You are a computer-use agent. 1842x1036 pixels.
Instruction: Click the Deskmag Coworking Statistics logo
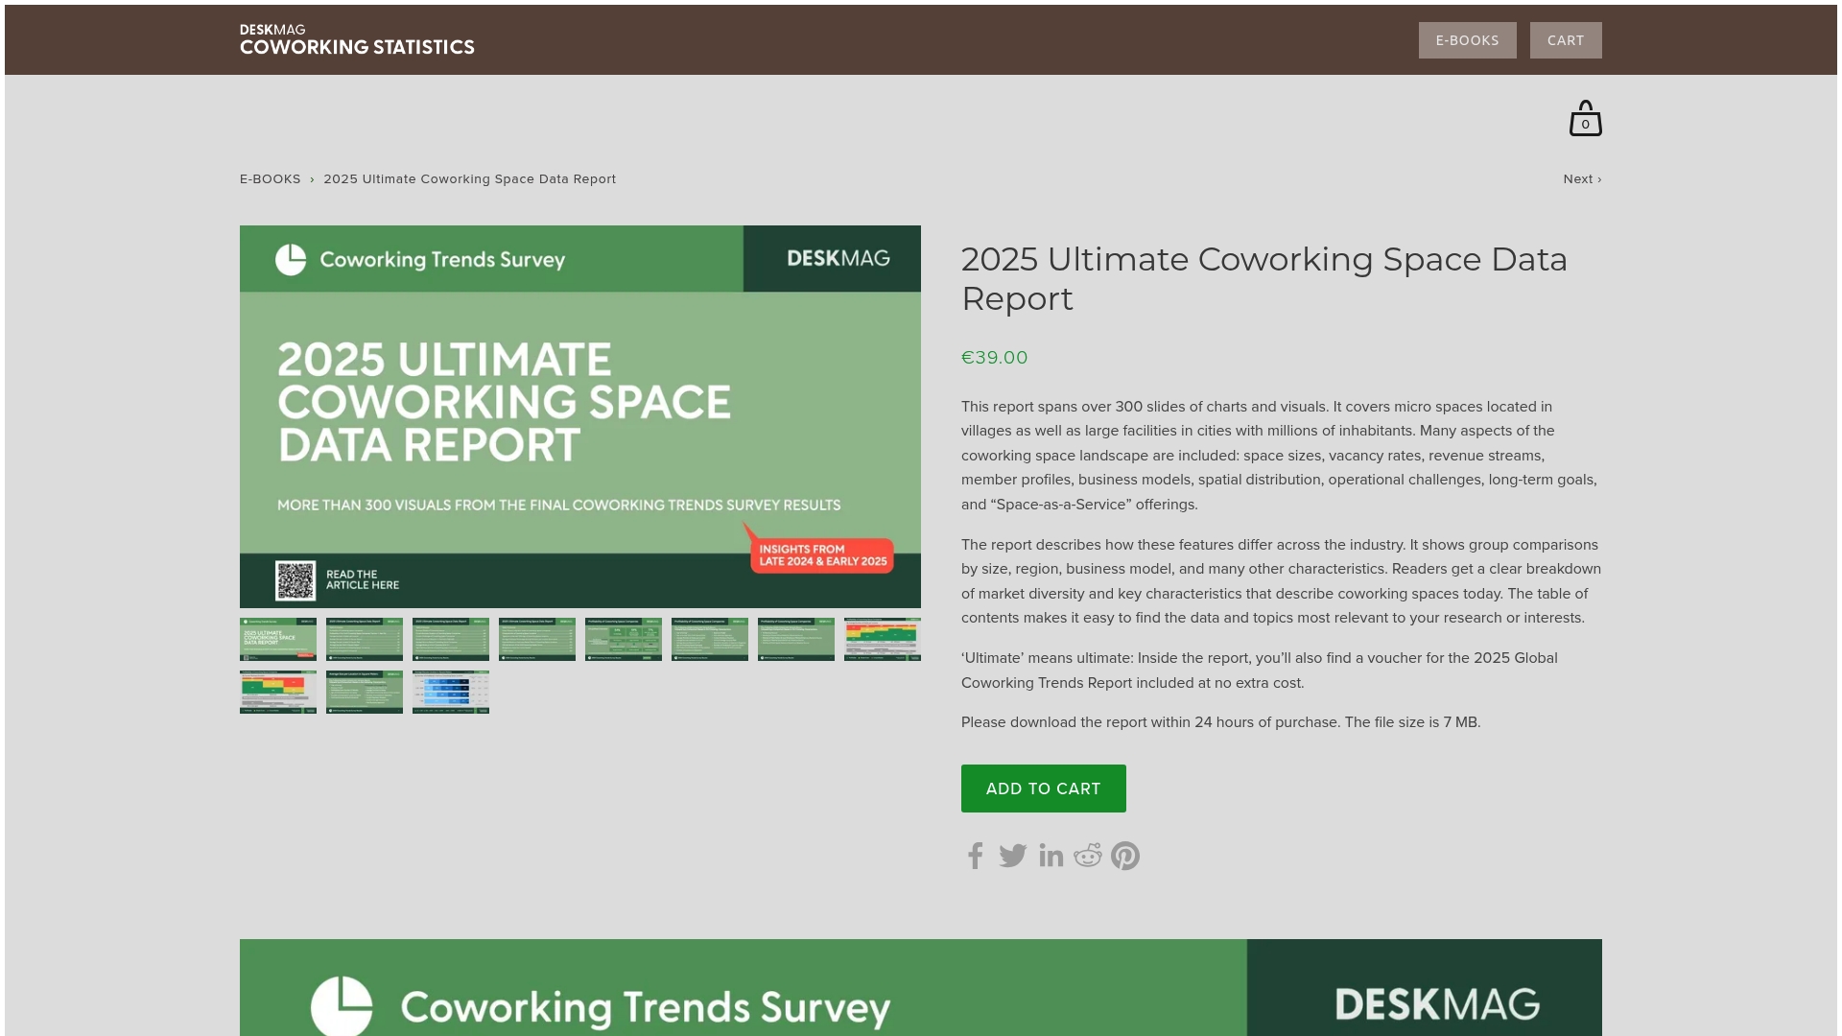[x=357, y=40]
